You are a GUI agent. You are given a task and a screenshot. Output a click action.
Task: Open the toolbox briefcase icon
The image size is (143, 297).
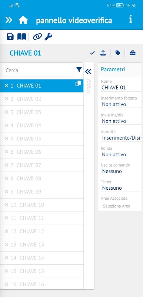(133, 53)
